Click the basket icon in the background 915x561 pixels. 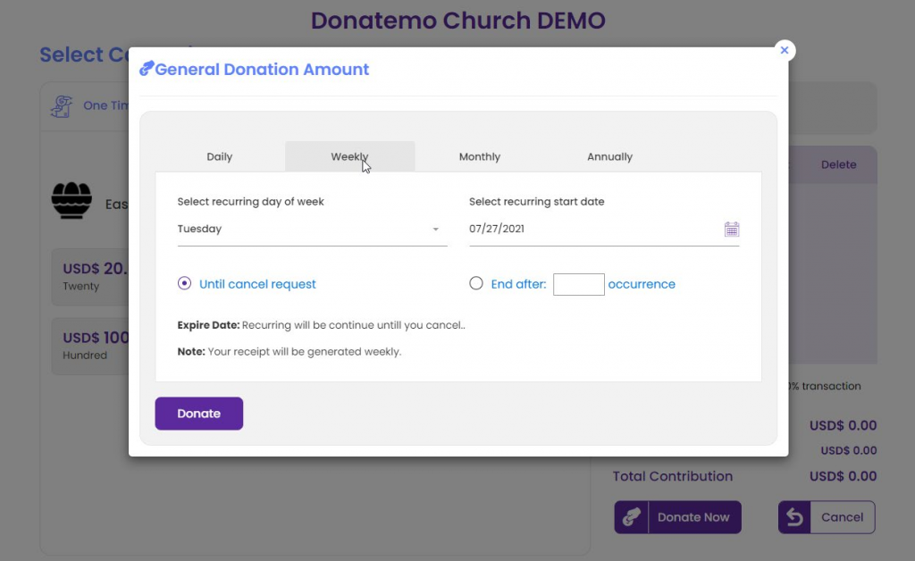(x=71, y=200)
